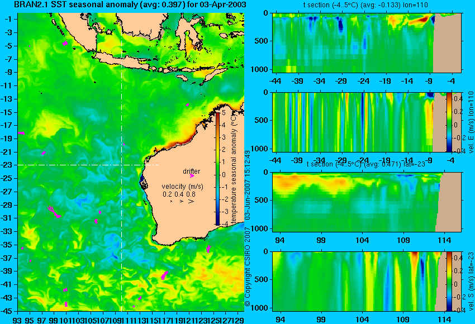Click the velocity E color bar
The height and width of the screenshot is (324, 475).
[x=449, y=122]
